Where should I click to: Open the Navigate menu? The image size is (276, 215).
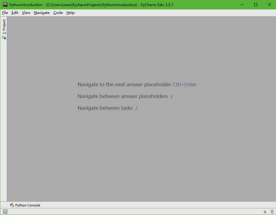click(x=41, y=13)
